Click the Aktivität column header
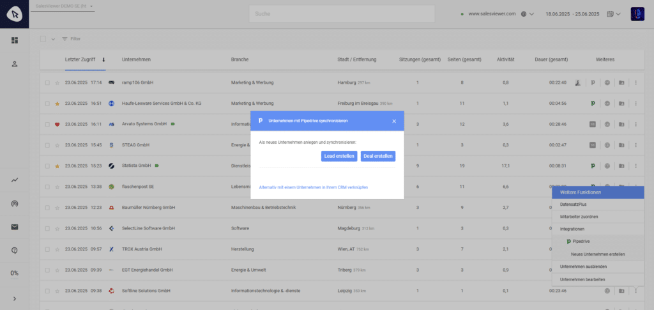The image size is (654, 310). point(506,59)
